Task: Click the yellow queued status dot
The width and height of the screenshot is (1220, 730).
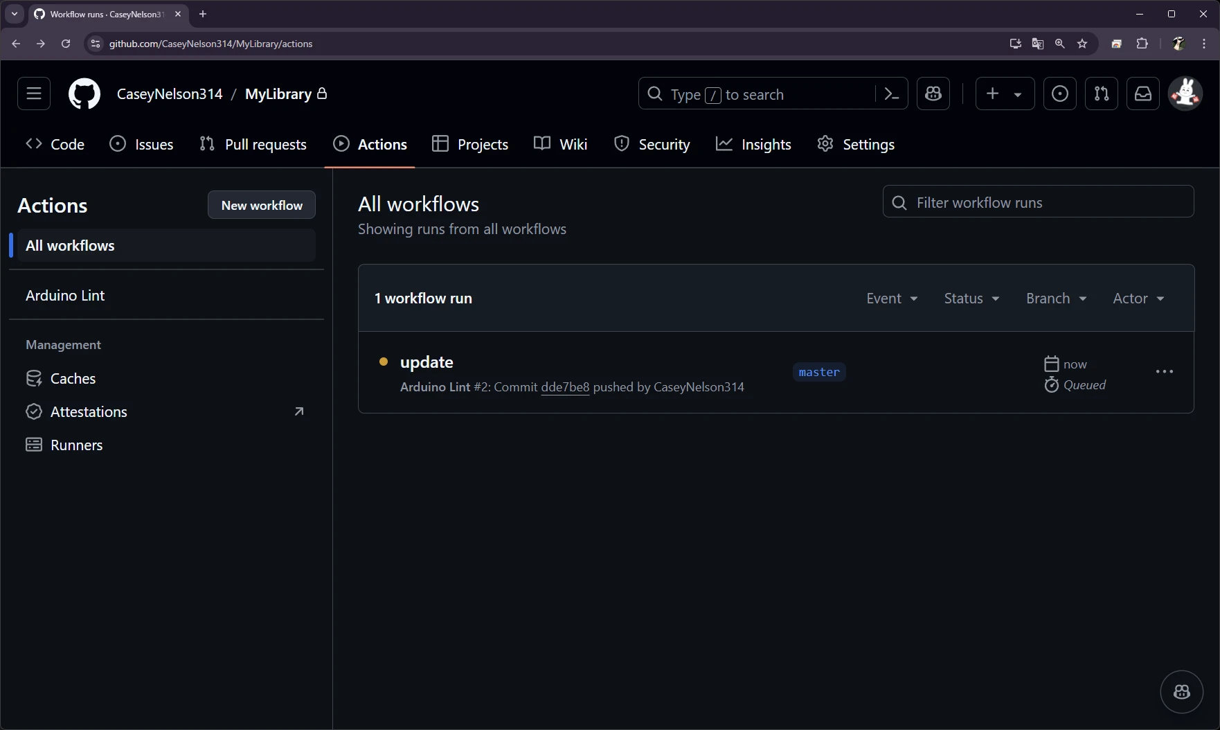Action: pos(384,362)
